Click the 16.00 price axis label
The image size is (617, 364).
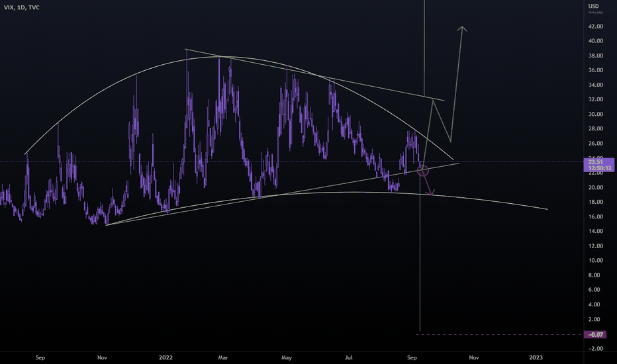click(x=595, y=216)
